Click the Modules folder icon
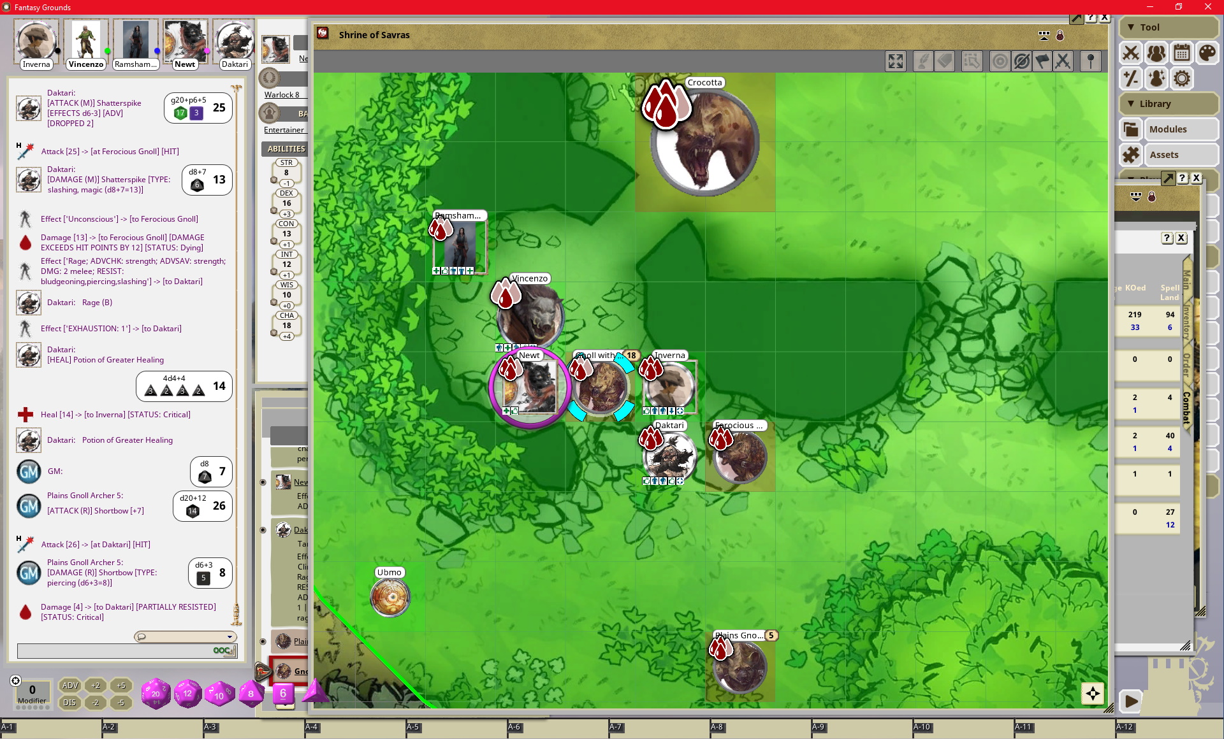 pyautogui.click(x=1131, y=129)
